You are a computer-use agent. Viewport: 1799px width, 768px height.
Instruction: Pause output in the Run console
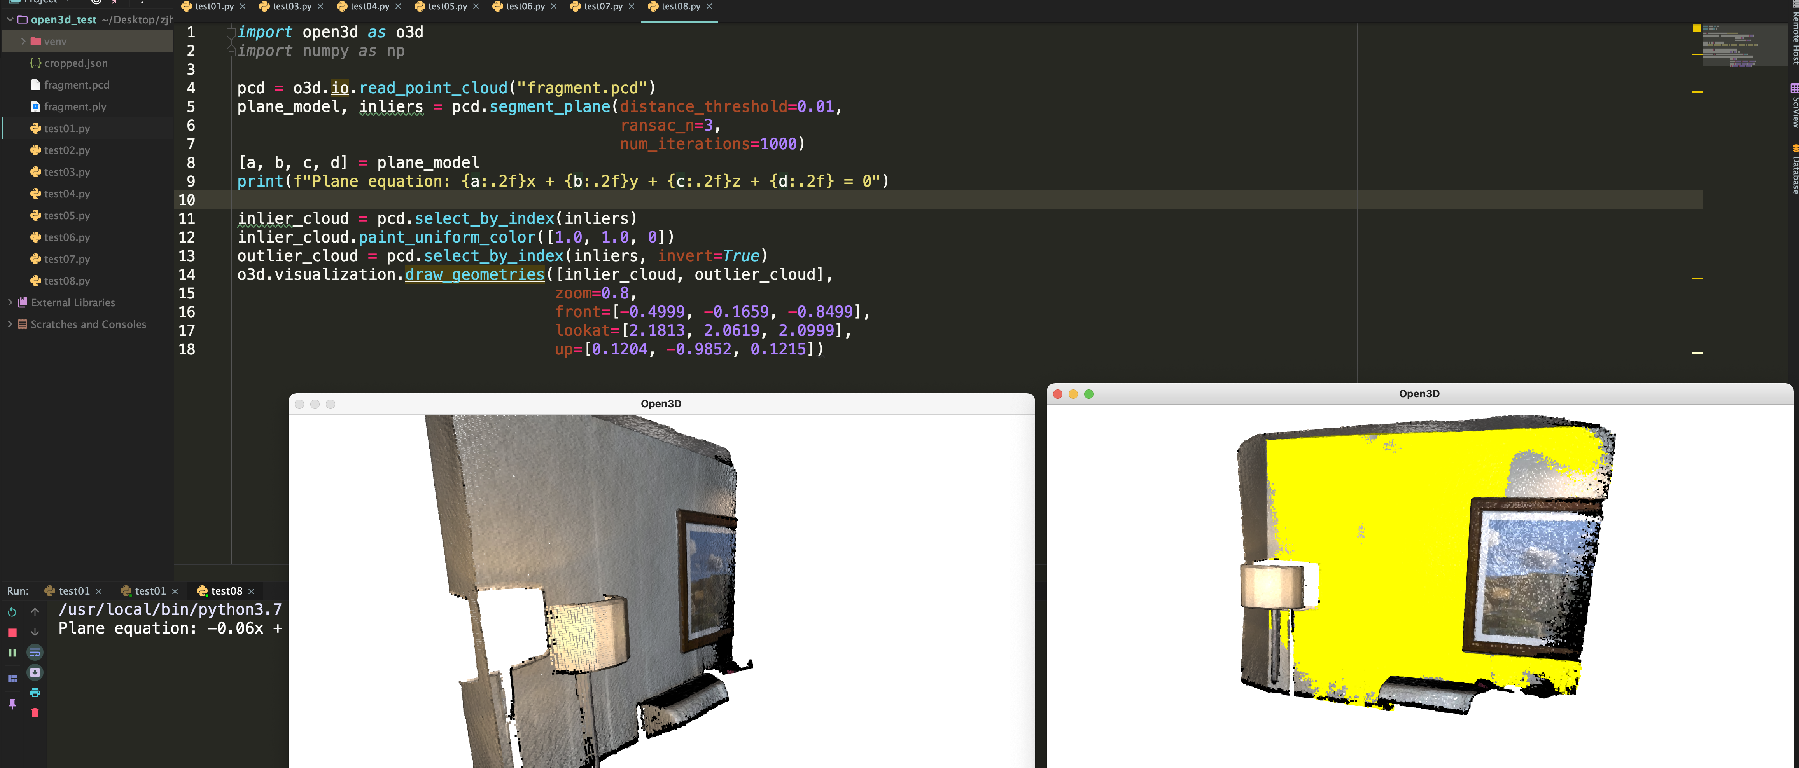tap(12, 652)
